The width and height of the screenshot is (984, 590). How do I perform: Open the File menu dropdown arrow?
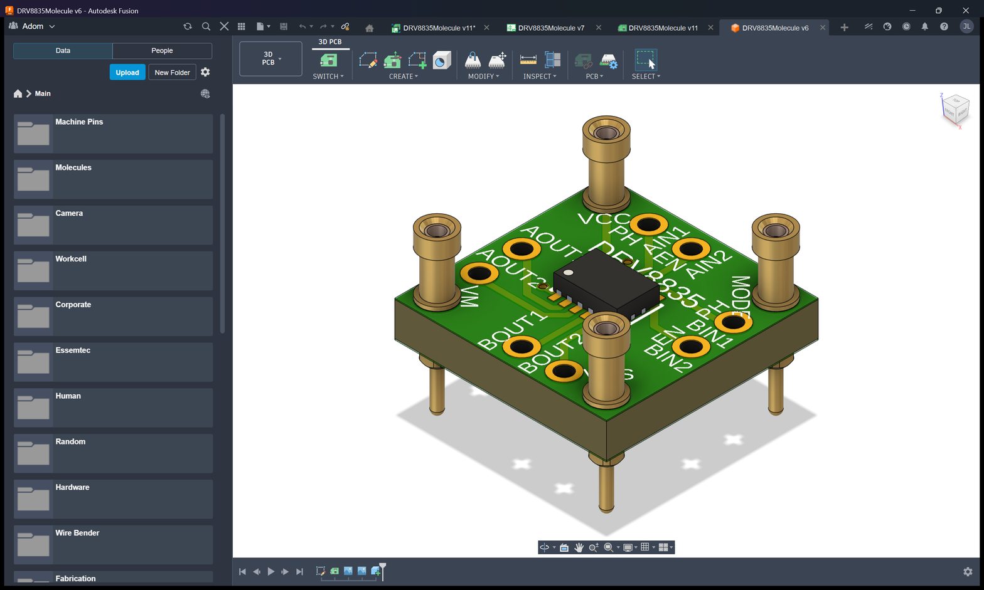coord(269,26)
